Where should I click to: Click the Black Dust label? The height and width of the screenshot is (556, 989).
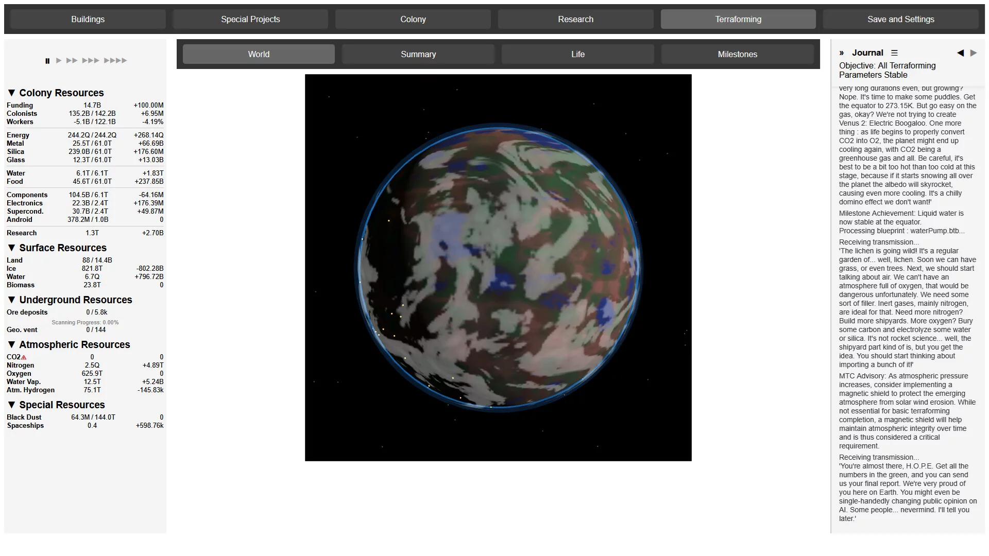24,417
